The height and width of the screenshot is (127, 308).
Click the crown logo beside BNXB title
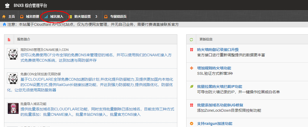coord(7,5)
